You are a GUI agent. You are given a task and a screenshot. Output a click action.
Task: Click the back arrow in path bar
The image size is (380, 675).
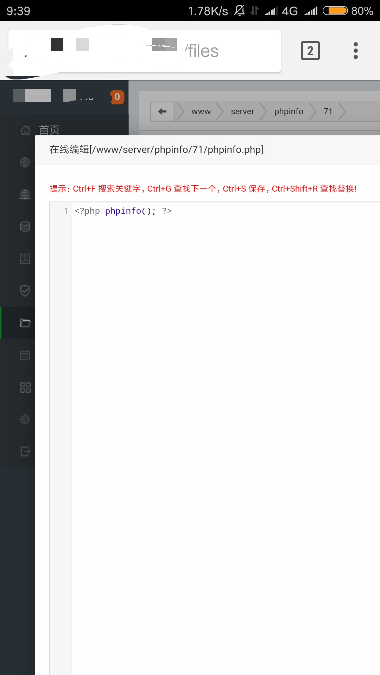pyautogui.click(x=162, y=111)
